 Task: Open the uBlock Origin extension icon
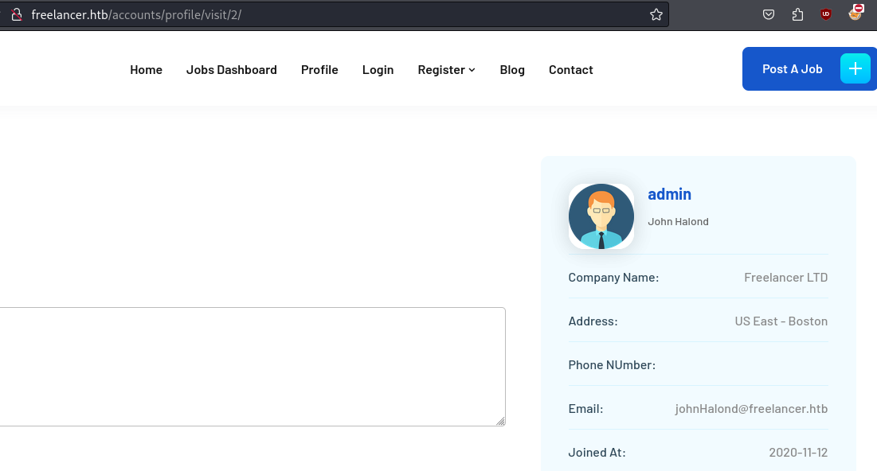(826, 14)
